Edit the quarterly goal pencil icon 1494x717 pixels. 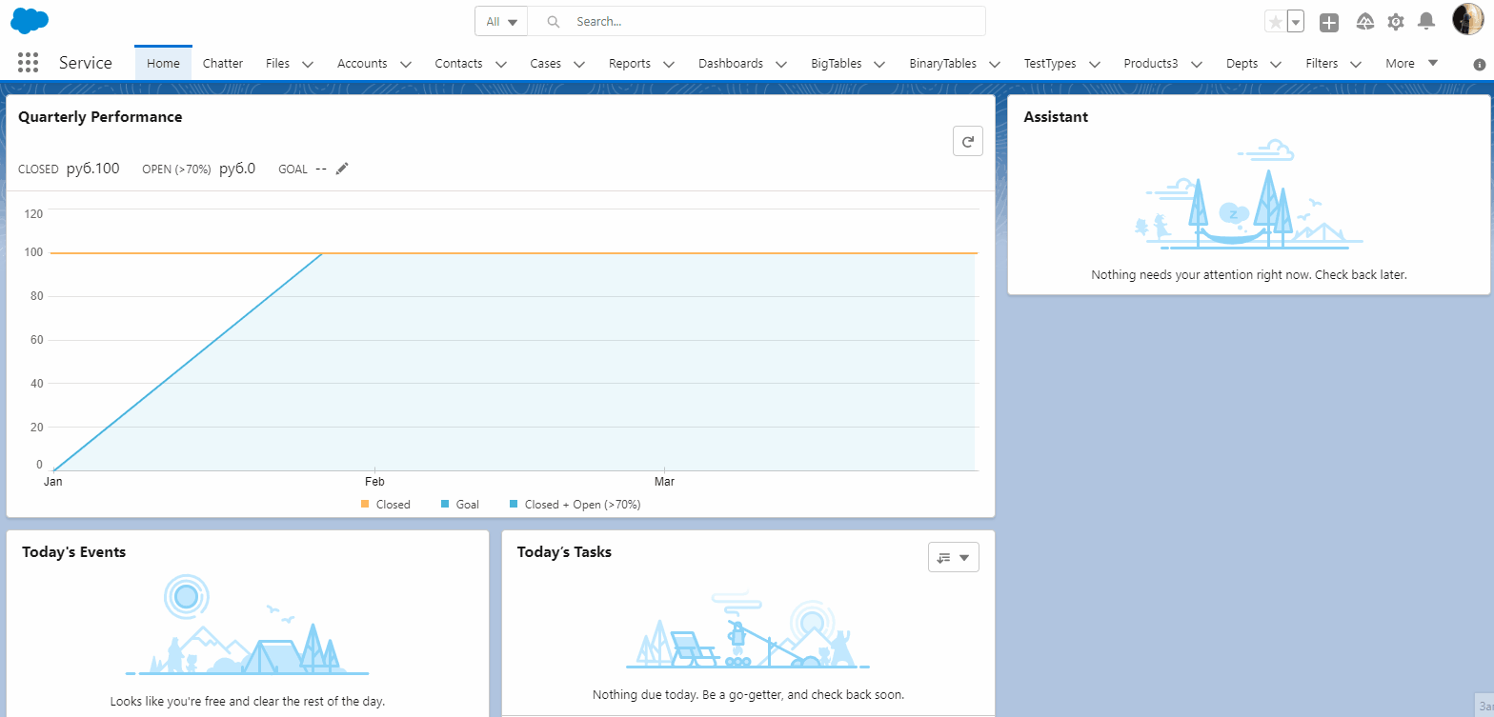pyautogui.click(x=342, y=169)
